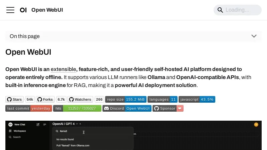Viewport: 267px width, 150px height.
Task: Click the 54k star count
Action: [30, 99]
